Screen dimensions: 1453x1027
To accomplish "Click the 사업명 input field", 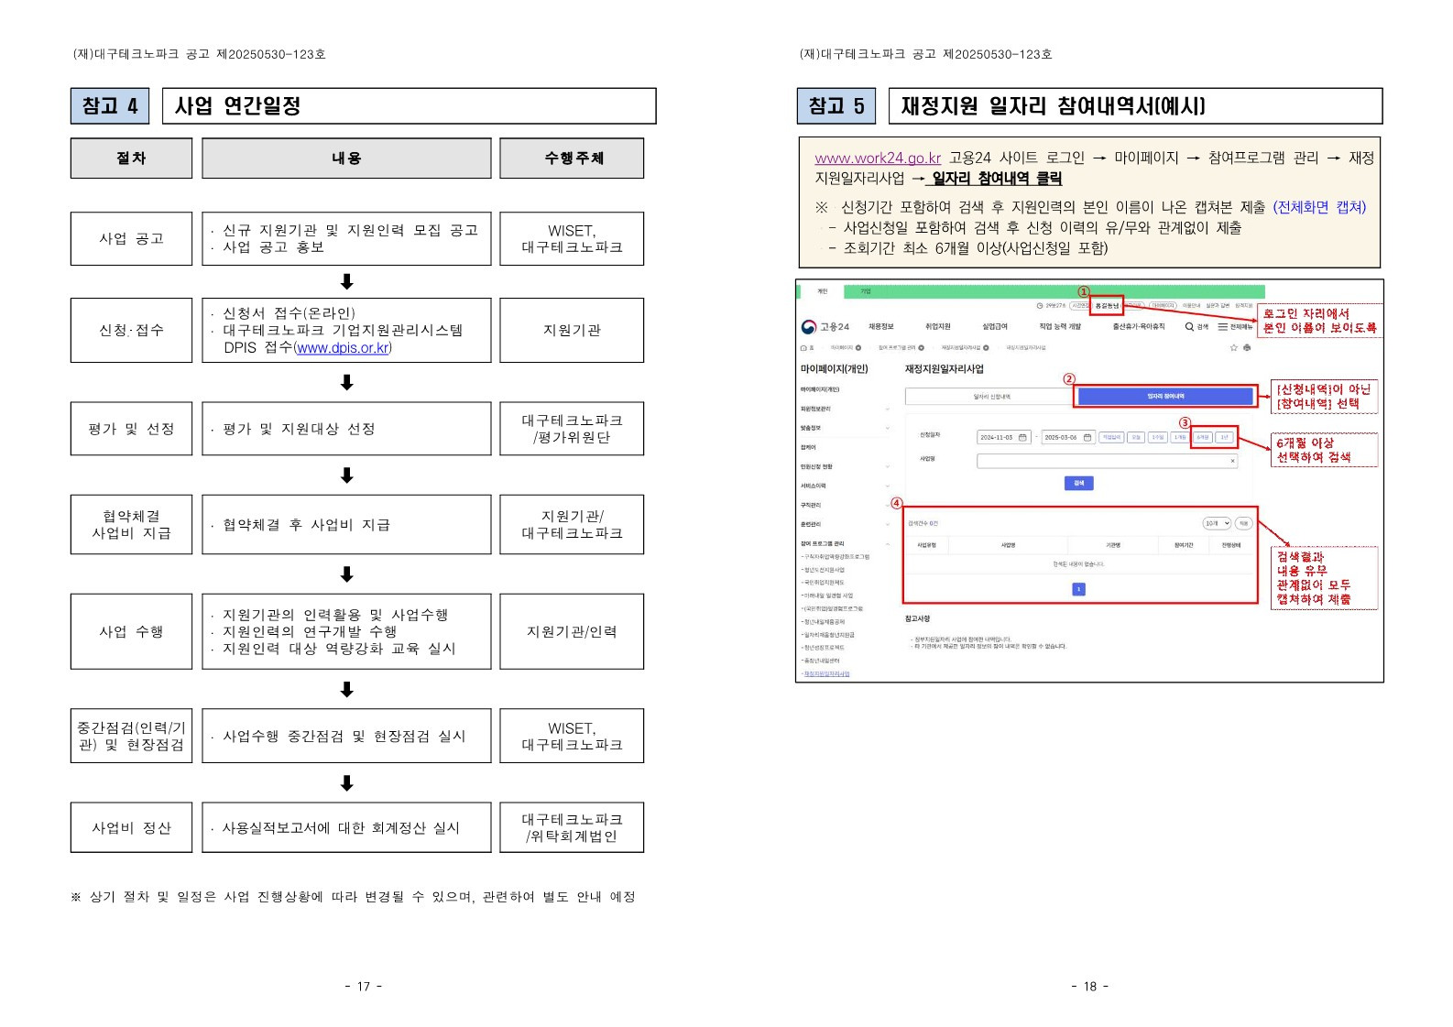I will pyautogui.click(x=1107, y=461).
